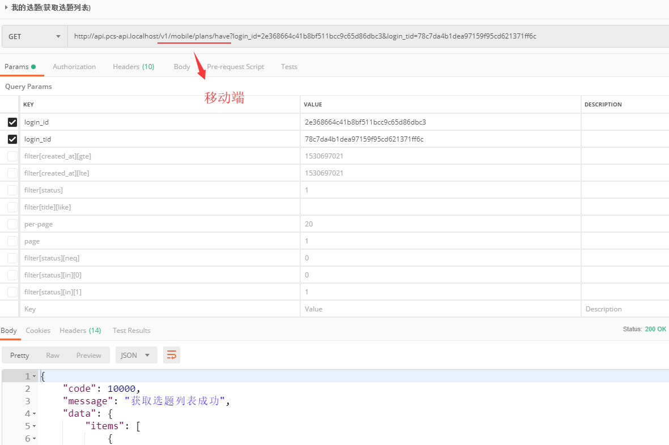
Task: Collapse the "data" object fold arrow
Action: 35,414
